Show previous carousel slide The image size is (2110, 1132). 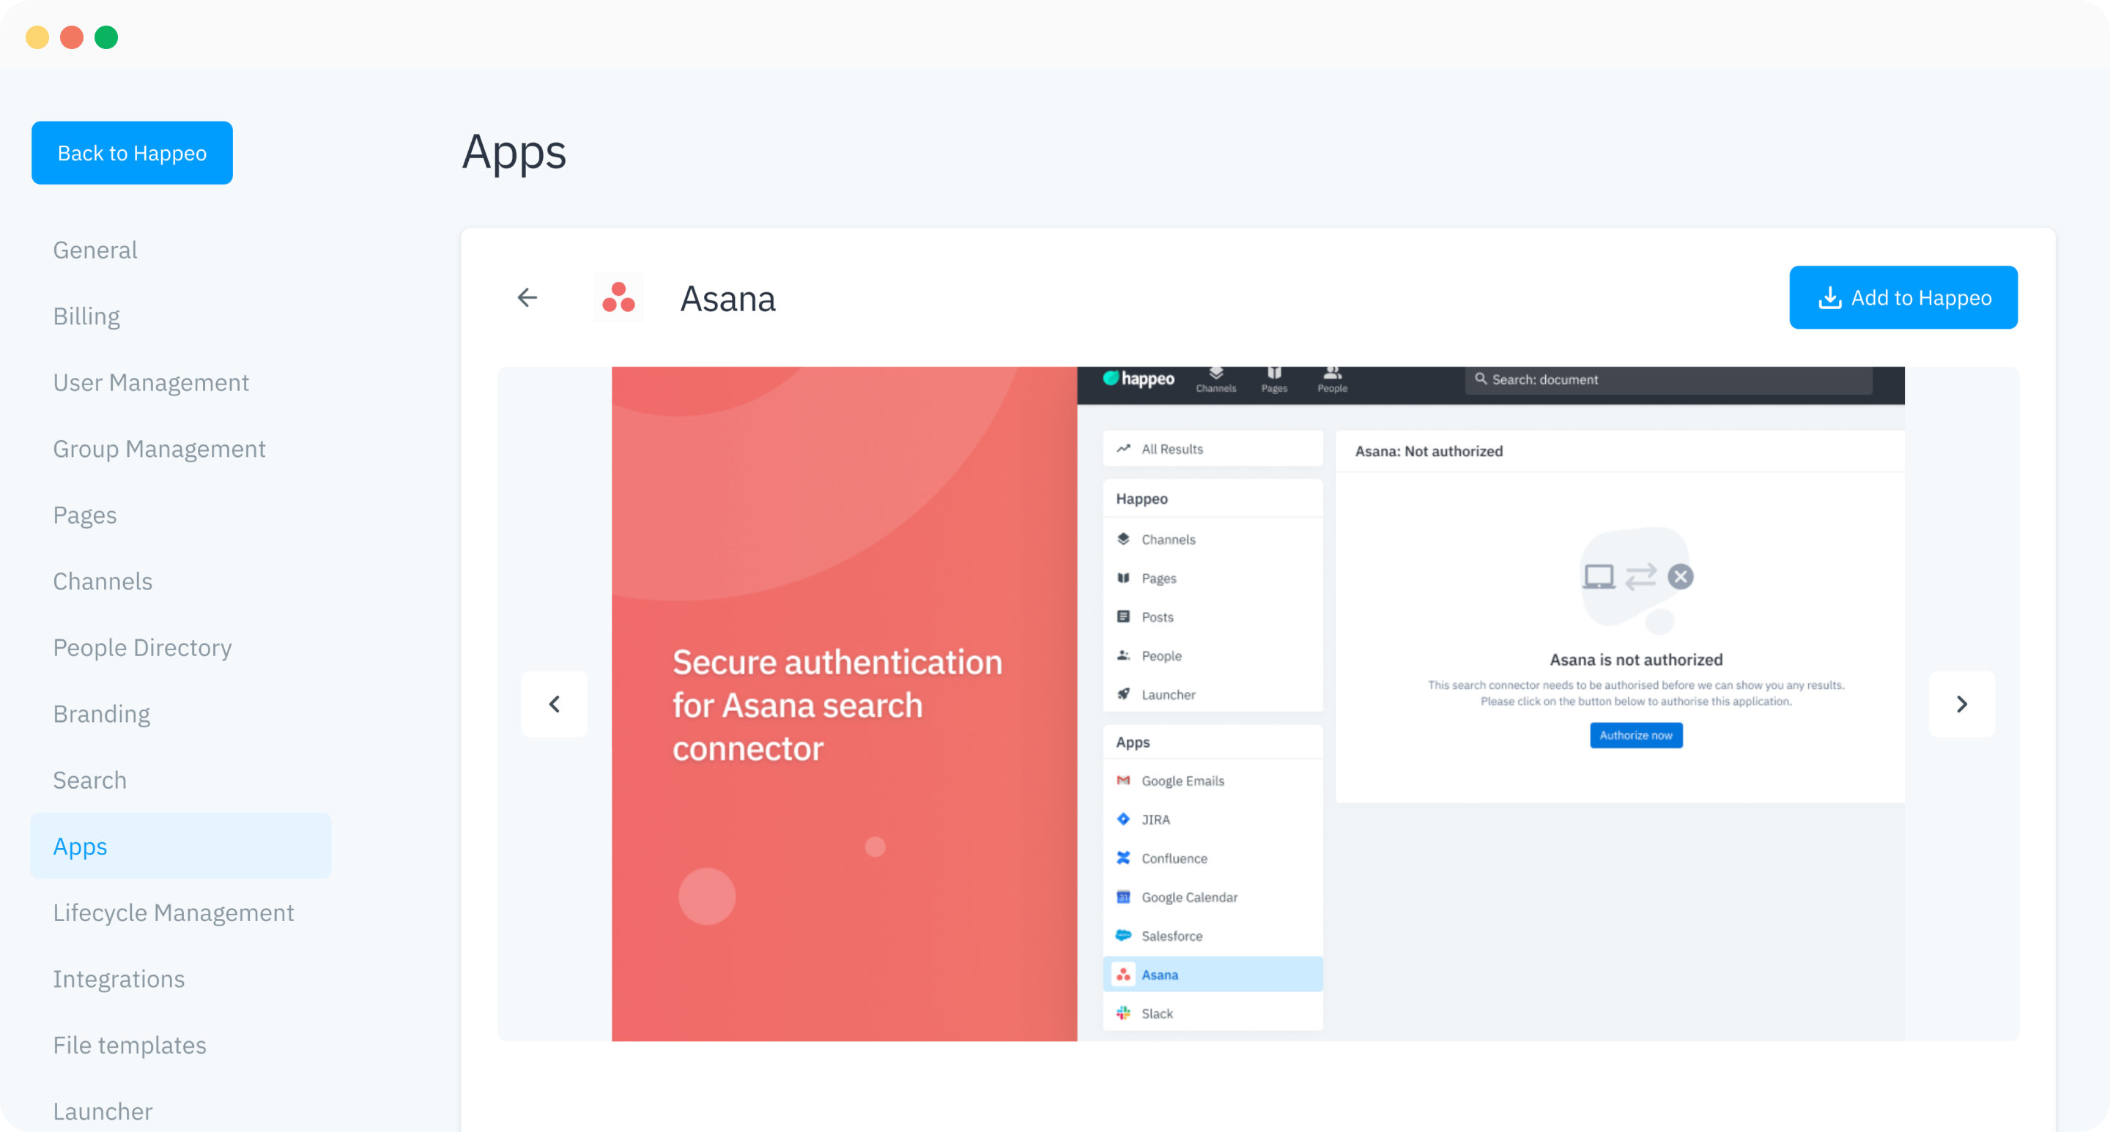(x=555, y=704)
